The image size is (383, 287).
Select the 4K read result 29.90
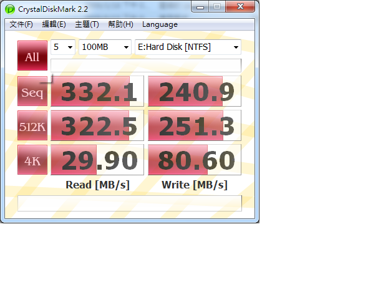97,160
